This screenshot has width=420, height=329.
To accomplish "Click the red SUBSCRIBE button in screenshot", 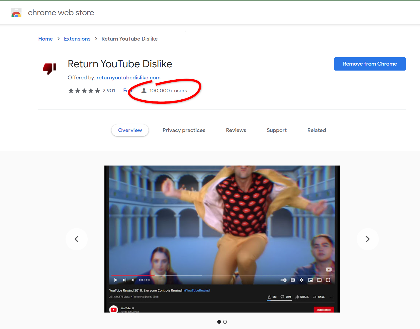I will [324, 310].
